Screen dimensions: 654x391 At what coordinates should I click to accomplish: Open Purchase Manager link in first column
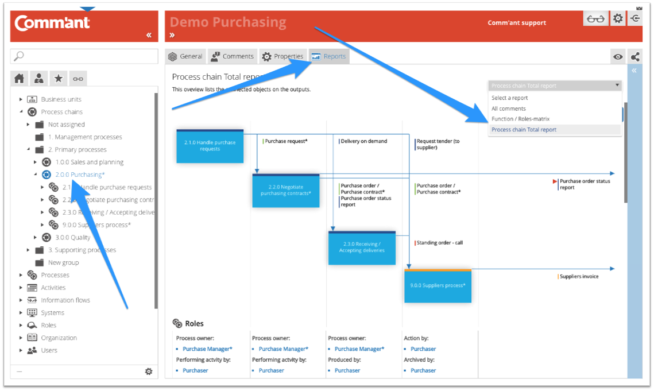click(207, 349)
